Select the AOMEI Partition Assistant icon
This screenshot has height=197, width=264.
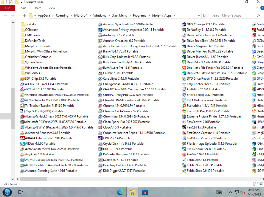coord(22,165)
